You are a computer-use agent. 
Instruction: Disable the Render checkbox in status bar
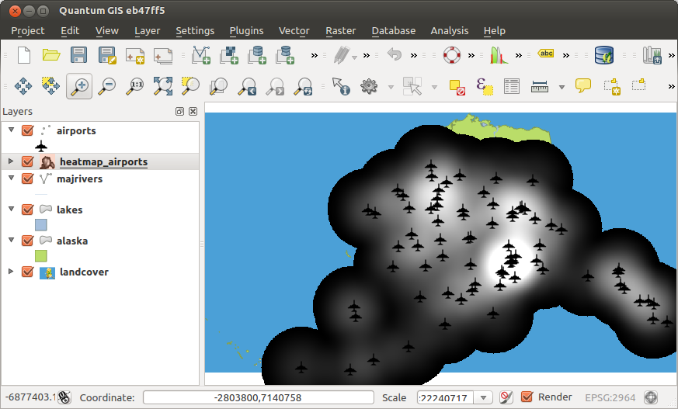(x=527, y=397)
